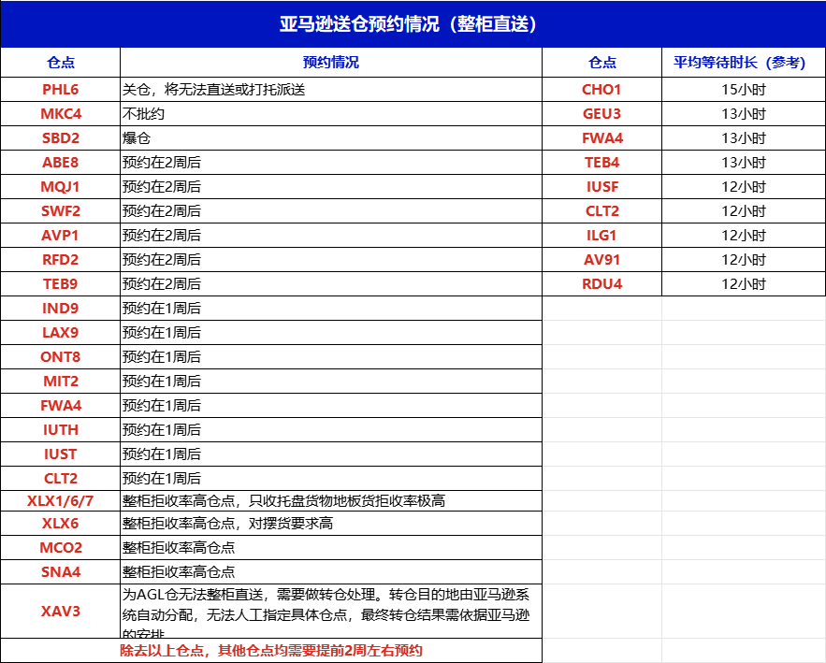Select the 12小时 cell beside RDU4

[744, 284]
